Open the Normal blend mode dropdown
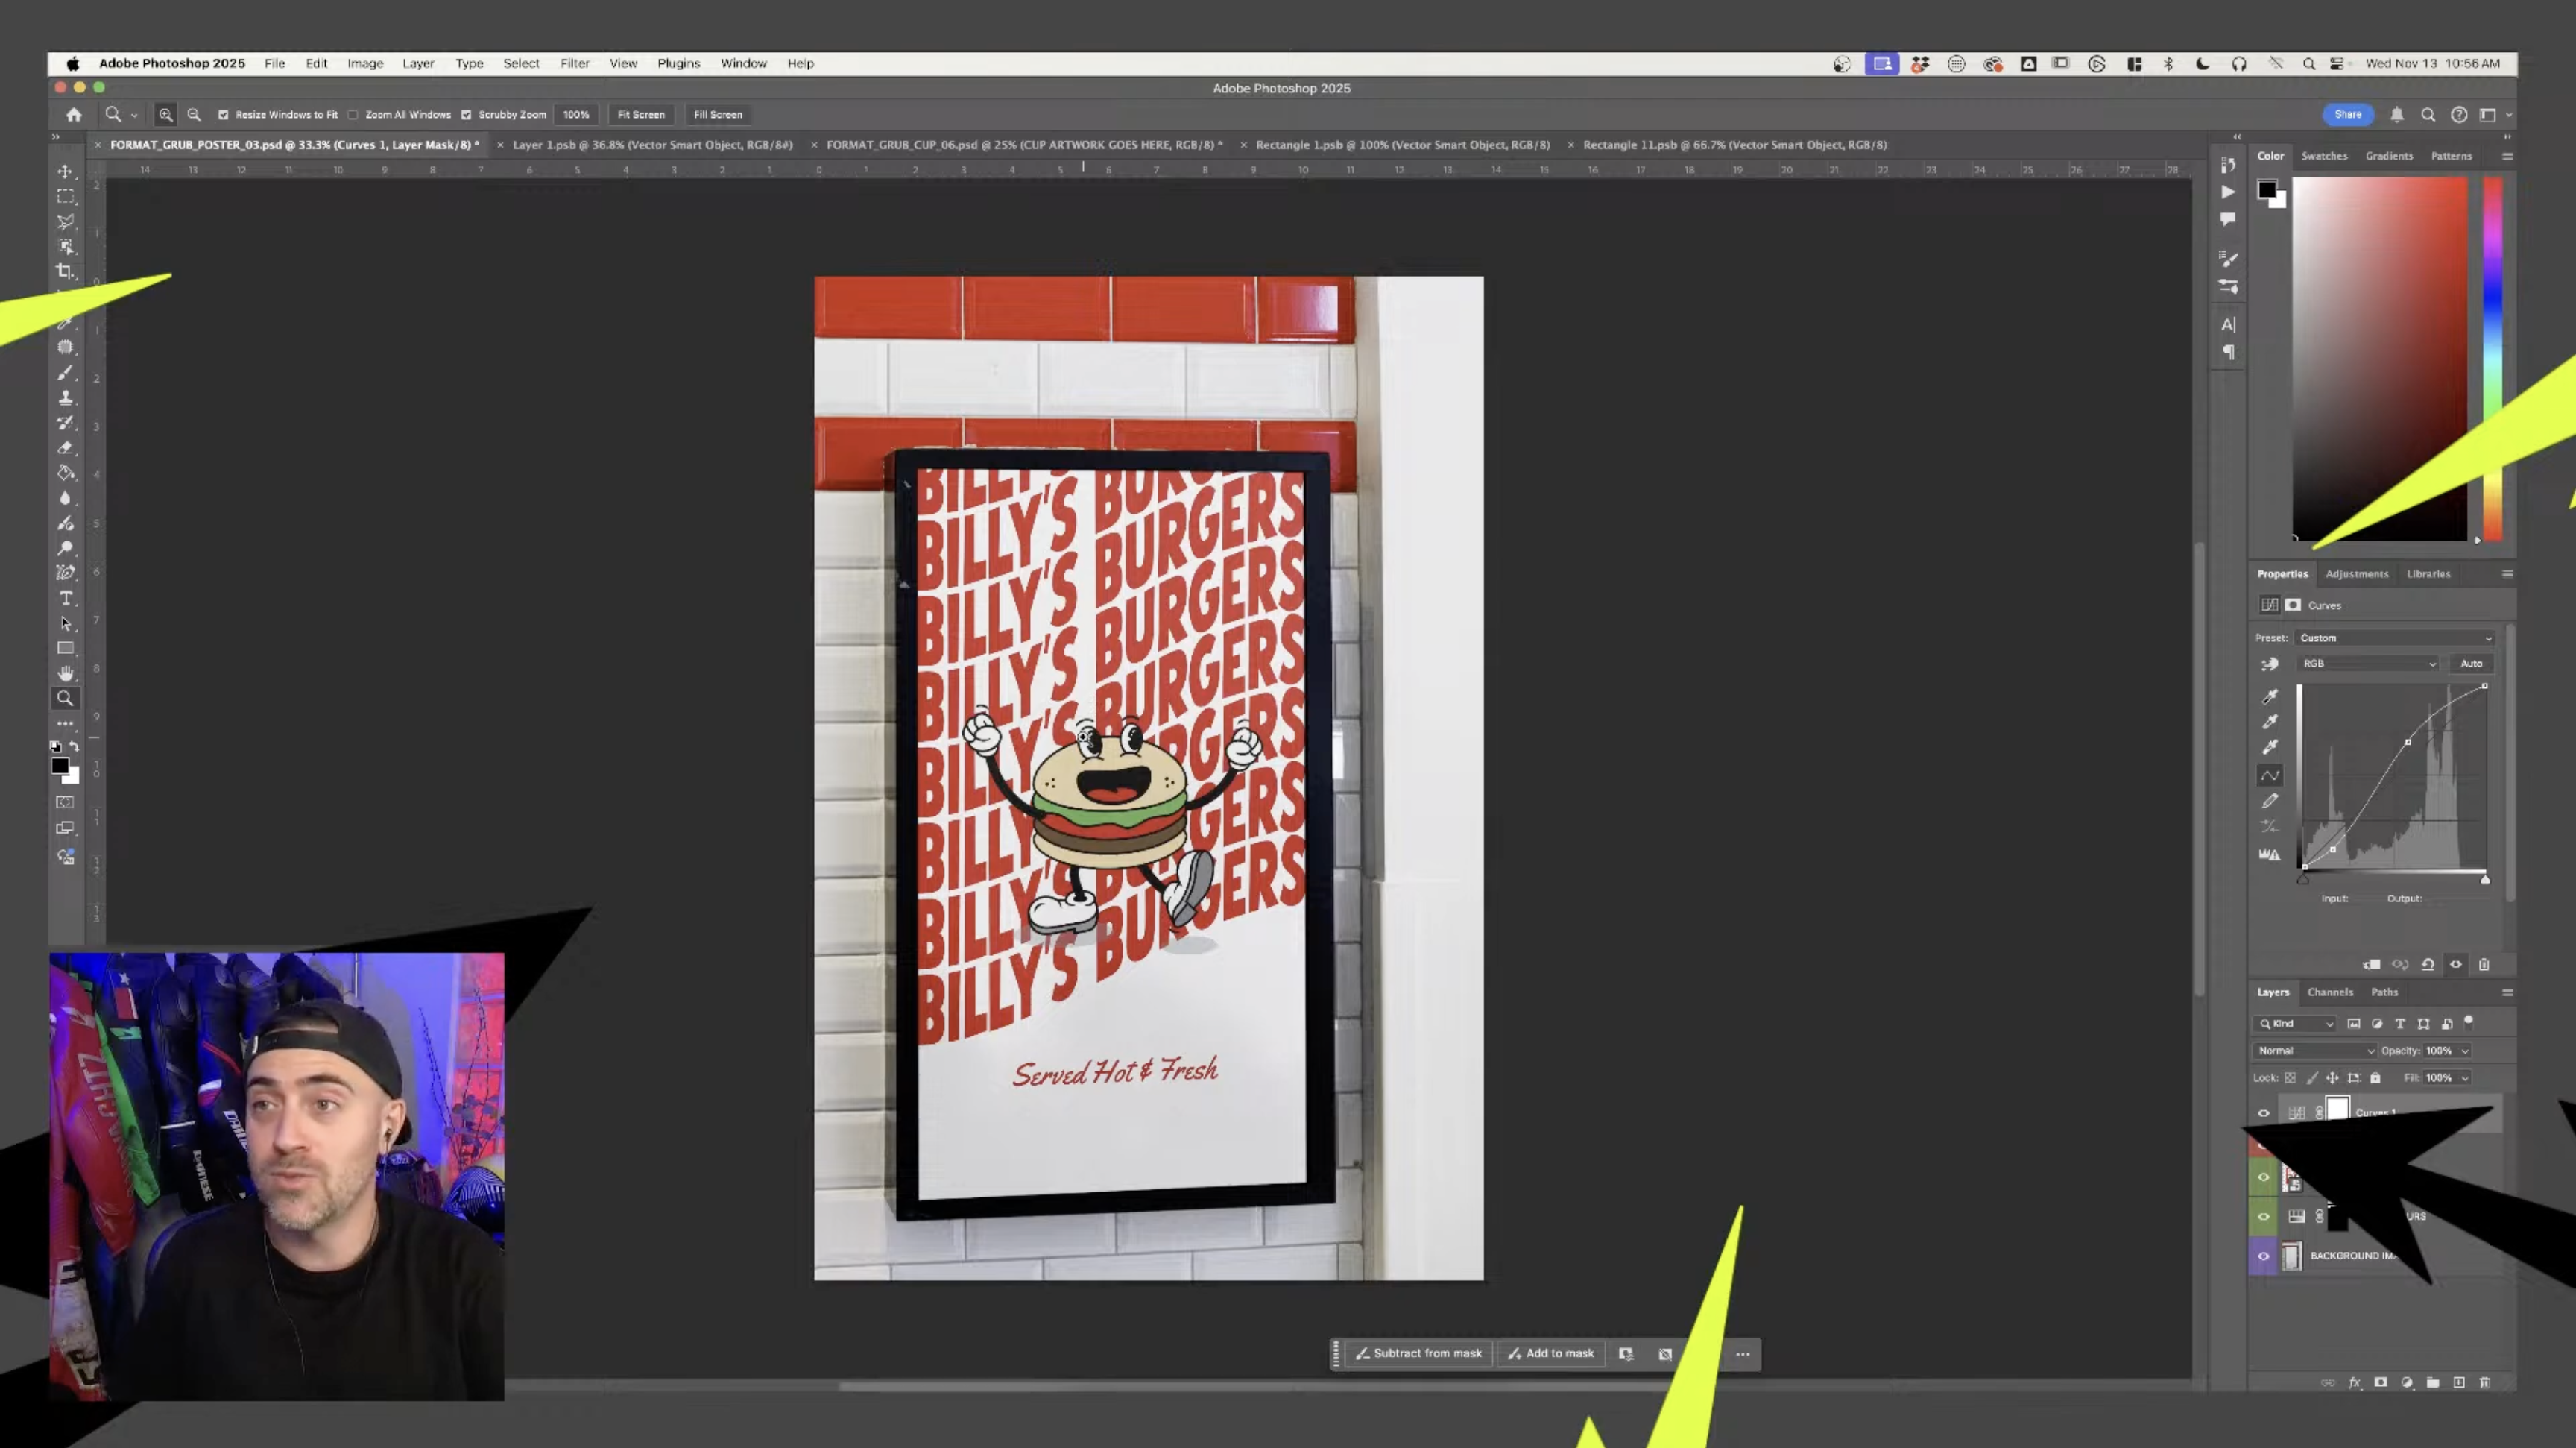2576x1448 pixels. point(2313,1051)
